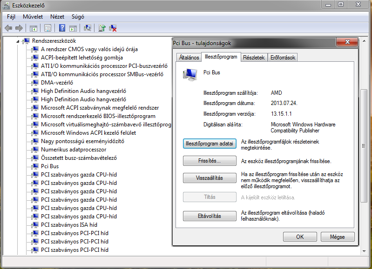Switch to the Részletek tab
Screen dimensions: 372x269
(254, 58)
